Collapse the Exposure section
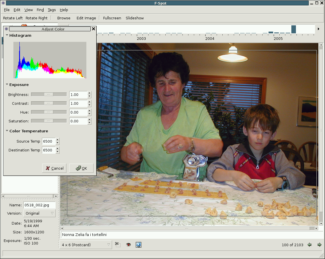This screenshot has height=259, width=325. pyautogui.click(x=7, y=85)
